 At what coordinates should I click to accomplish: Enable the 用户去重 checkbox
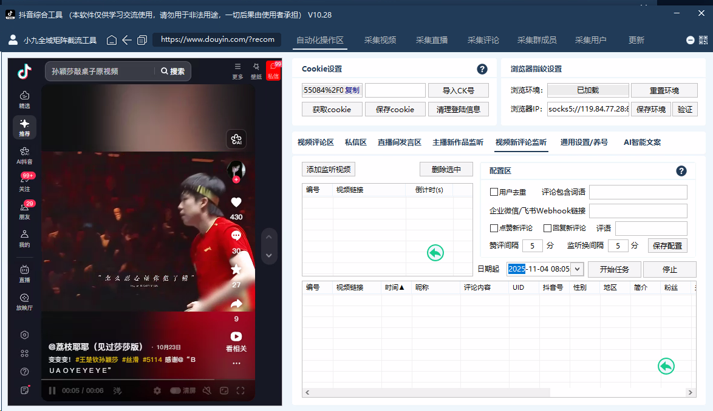[x=494, y=192]
